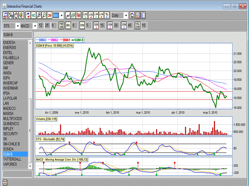This screenshot has height=186, width=249.
Task: Select the candlestick chart type icon
Action: point(78,15)
